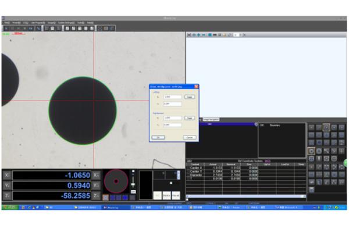Screen dimensions: 349x249
Task: Click the results table horizontal scrollbar
Action: tap(246, 196)
